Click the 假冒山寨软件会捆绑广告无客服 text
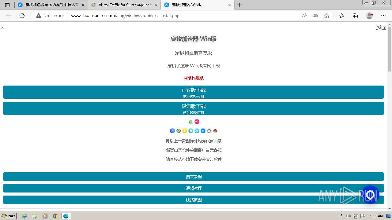This screenshot has height=220, width=392. point(194,150)
